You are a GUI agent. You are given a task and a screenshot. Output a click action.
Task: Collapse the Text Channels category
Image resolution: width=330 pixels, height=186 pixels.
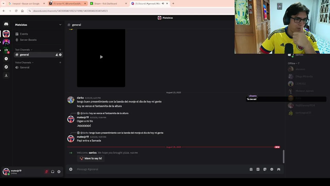(x=24, y=50)
